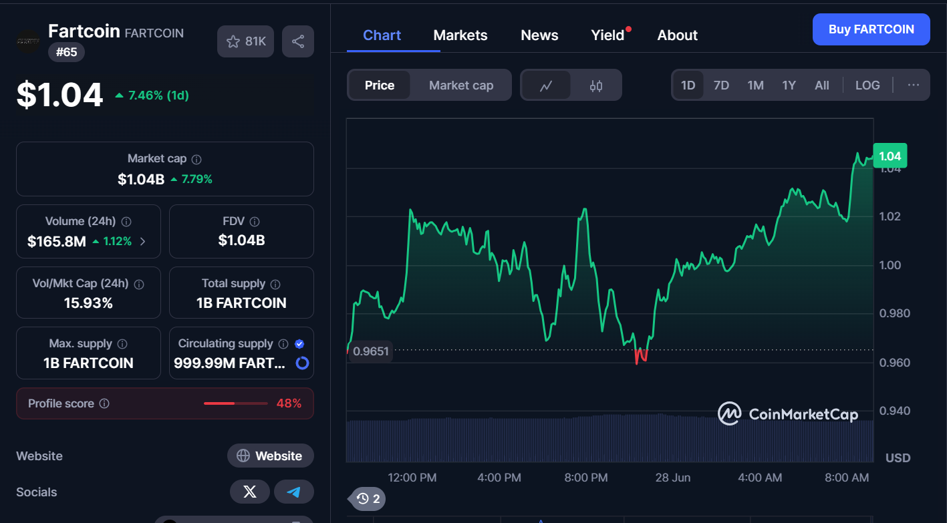The height and width of the screenshot is (523, 947).
Task: Select the Market cap toggle
Action: [x=461, y=85]
